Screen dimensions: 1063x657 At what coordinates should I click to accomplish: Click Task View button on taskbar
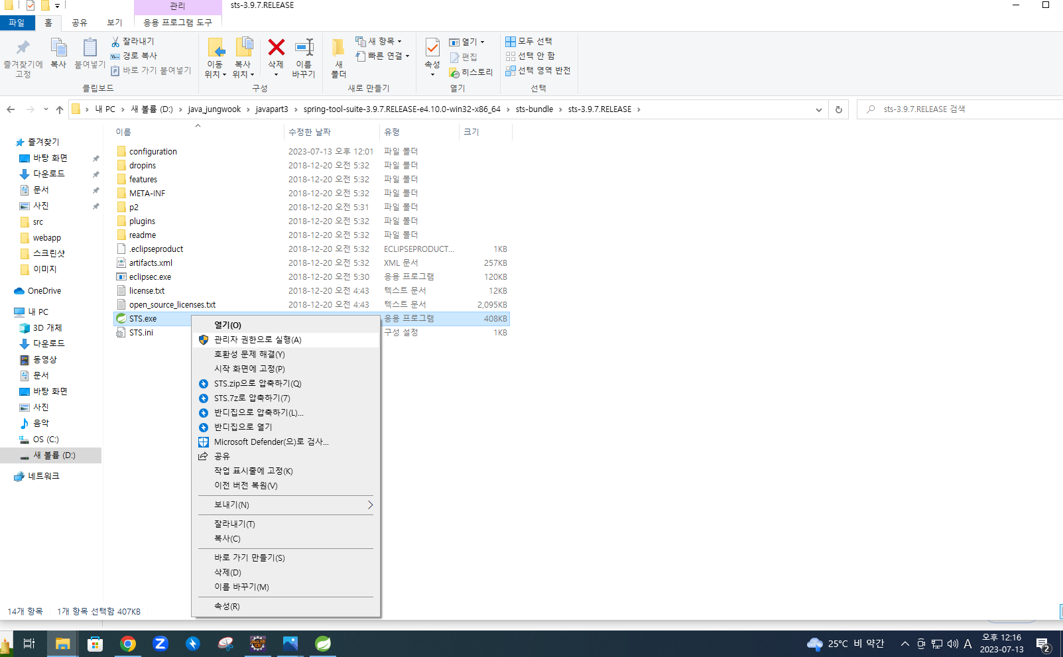[x=29, y=643]
